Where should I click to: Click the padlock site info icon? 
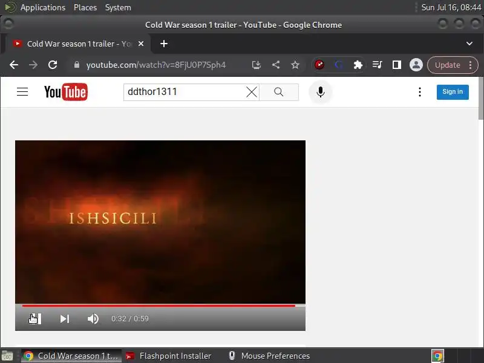[77, 65]
